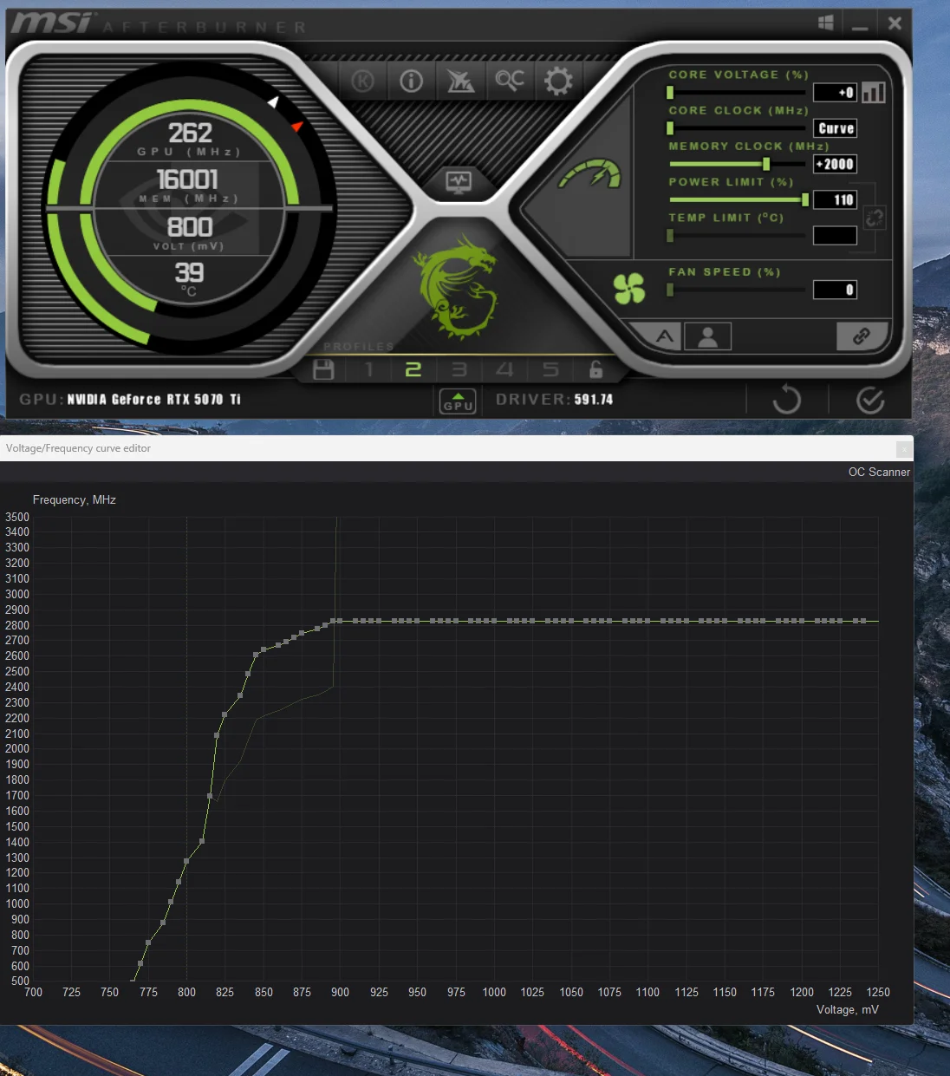950x1076 pixels.
Task: Click the Fan Speed 0 value field
Action: coord(835,290)
